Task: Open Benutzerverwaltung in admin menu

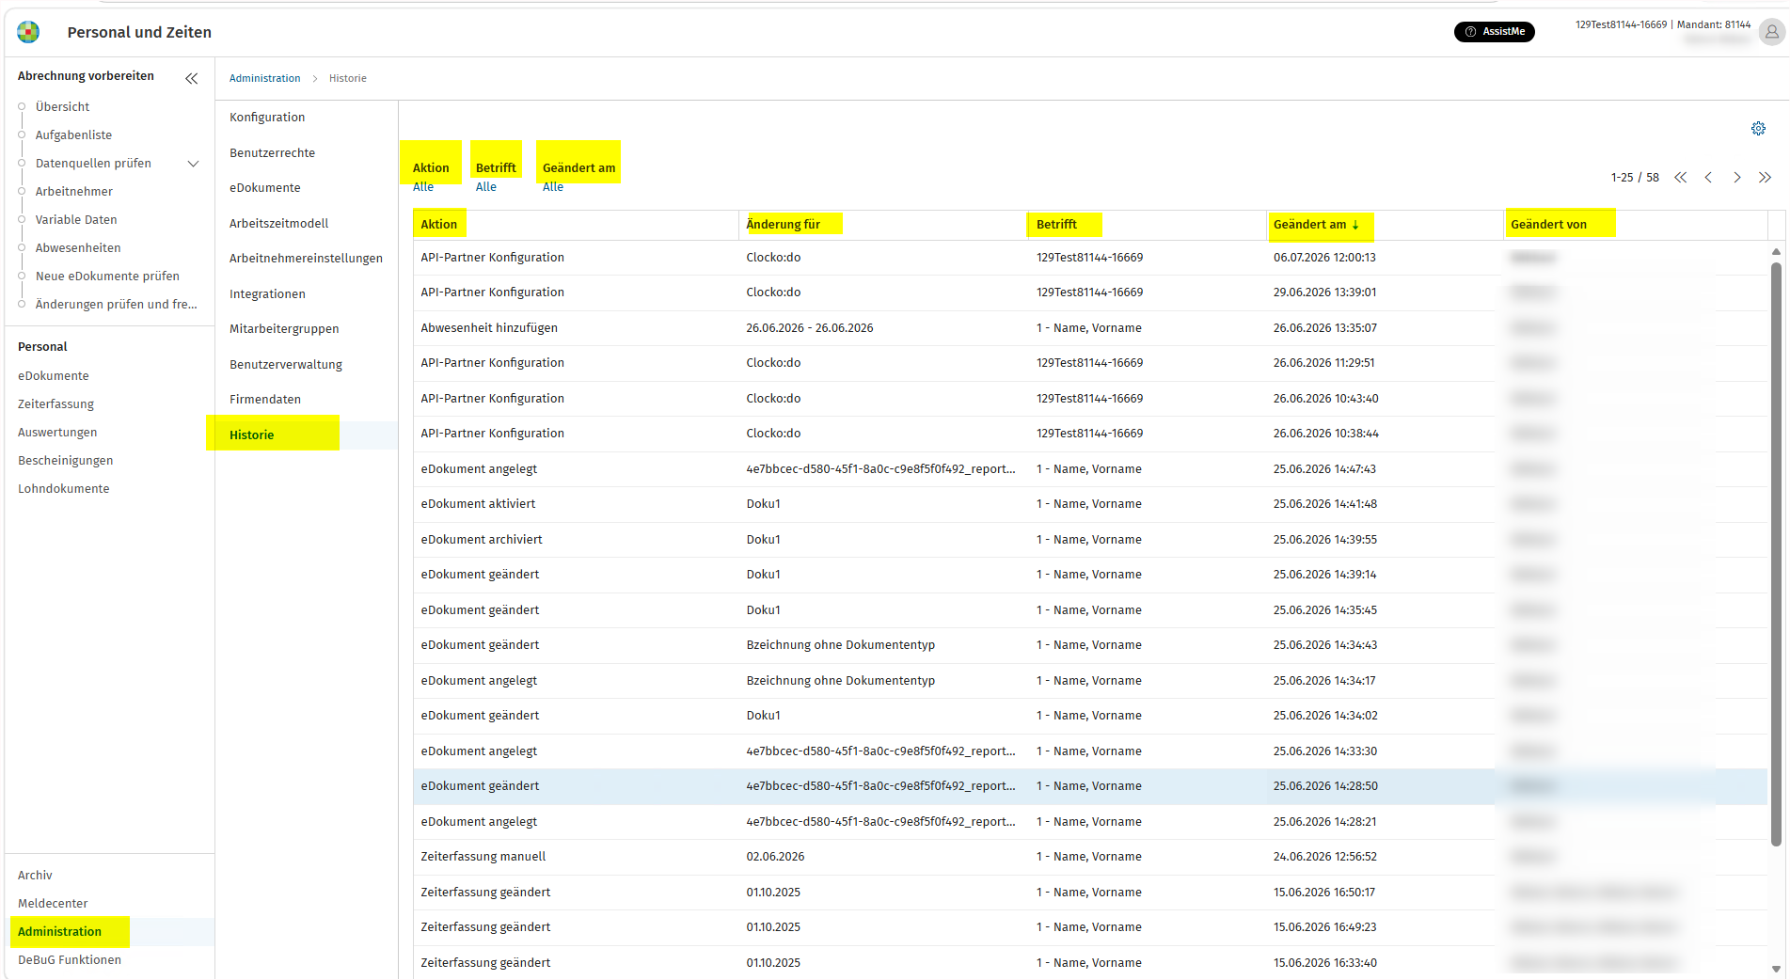Action: [x=286, y=365]
